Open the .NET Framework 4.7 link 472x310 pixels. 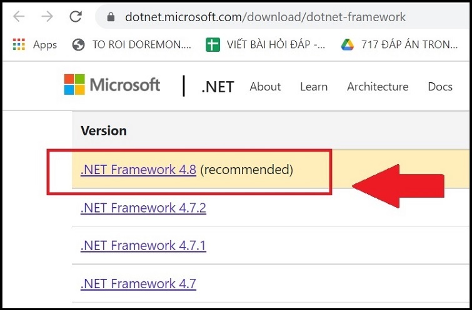point(138,284)
